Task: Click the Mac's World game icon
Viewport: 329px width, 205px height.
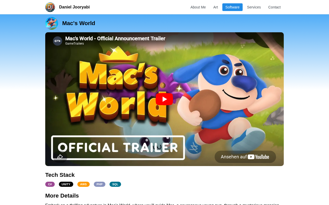Action: pos(52,23)
